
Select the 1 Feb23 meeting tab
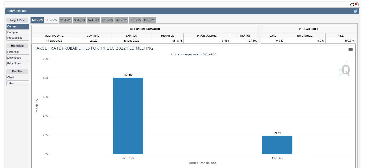[51, 20]
